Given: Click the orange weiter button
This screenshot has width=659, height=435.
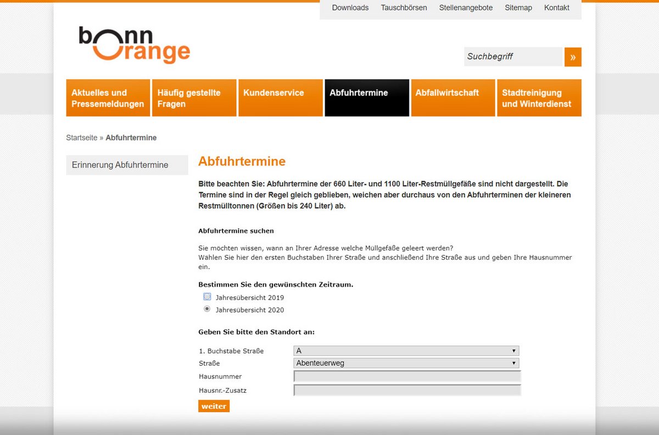Looking at the screenshot, I should 214,406.
